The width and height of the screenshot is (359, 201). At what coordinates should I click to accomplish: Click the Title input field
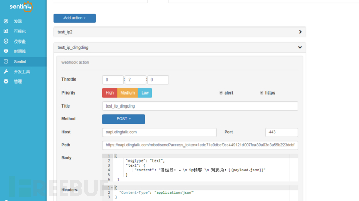click(x=200, y=106)
